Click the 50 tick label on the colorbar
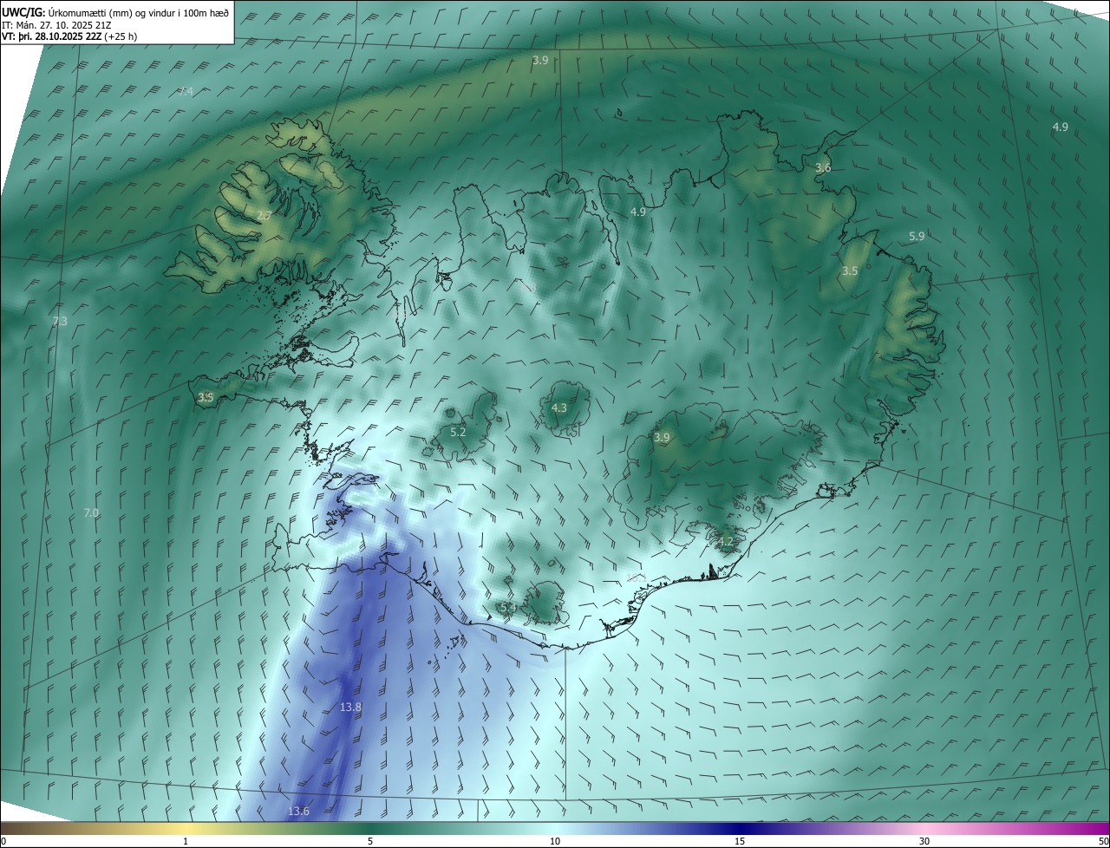Screen dimensions: 1110x848 coord(1103,841)
